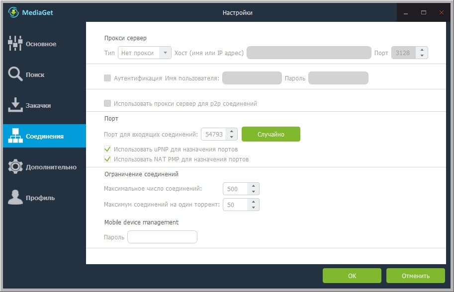This screenshot has height=292, width=454.
Task: Uncheck the NAT PMP port assignment option
Action: 107,159
